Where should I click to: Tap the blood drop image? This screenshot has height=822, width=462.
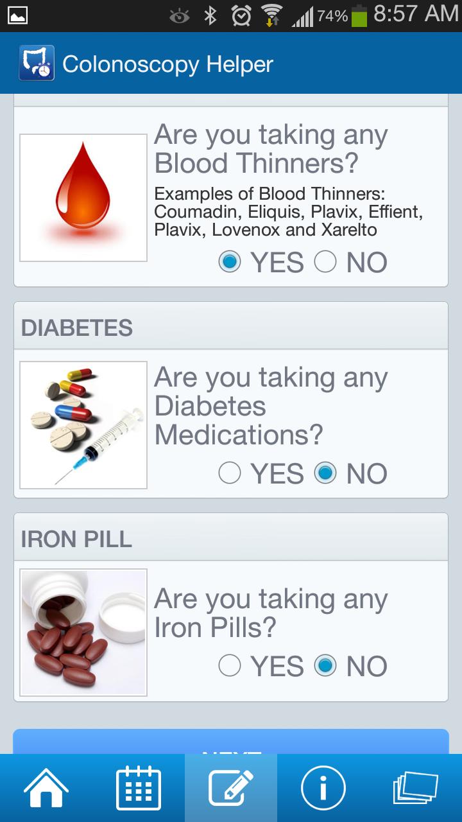pyautogui.click(x=83, y=198)
